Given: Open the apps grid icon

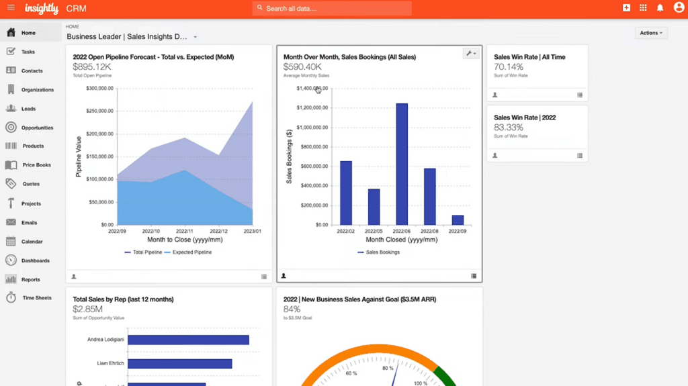Looking at the screenshot, I should (x=643, y=7).
